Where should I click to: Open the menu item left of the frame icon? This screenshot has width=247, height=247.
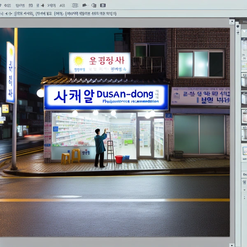[x=62, y=5]
